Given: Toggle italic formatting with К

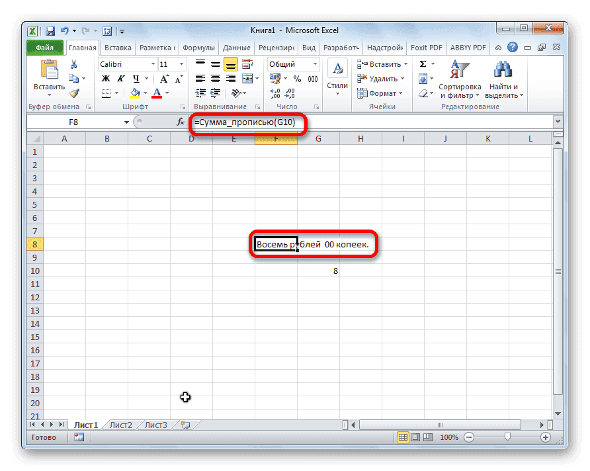Looking at the screenshot, I should coord(120,78).
